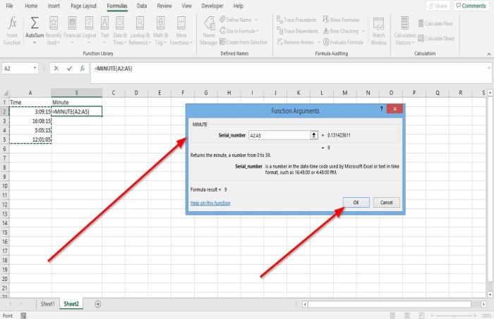The width and height of the screenshot is (494, 319).
Task: Click fx icon beside formula bar
Action: point(83,68)
